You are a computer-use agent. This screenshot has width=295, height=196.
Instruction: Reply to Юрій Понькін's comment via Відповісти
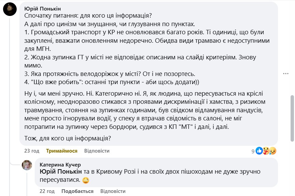(97, 151)
